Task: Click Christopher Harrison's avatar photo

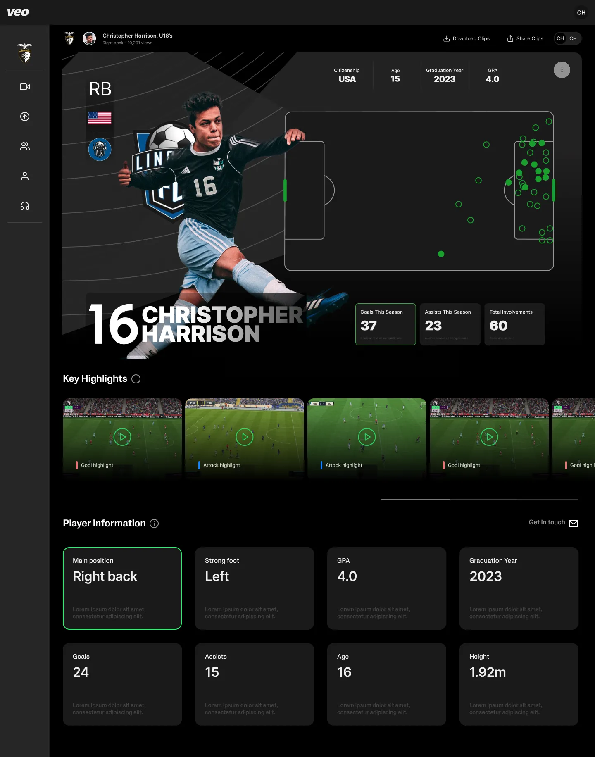Action: 89,38
